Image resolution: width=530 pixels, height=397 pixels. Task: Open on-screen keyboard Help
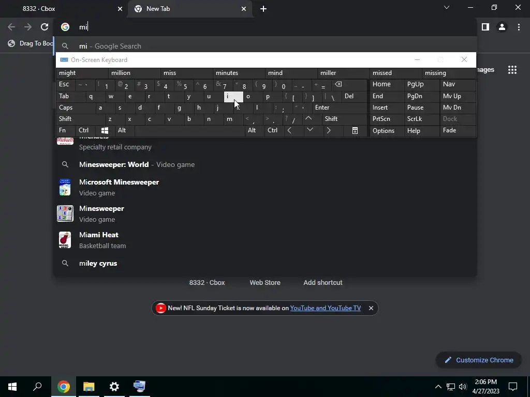[421, 131]
